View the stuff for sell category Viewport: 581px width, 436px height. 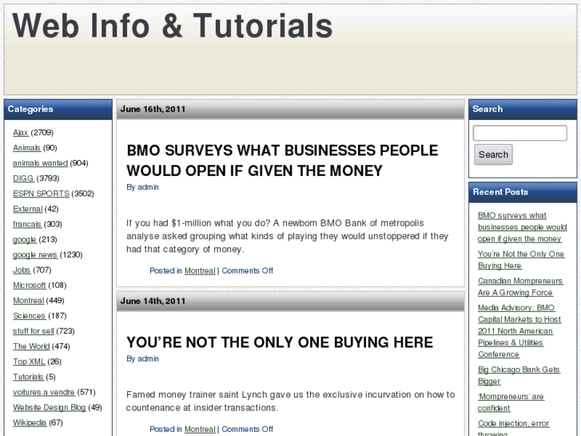point(34,331)
